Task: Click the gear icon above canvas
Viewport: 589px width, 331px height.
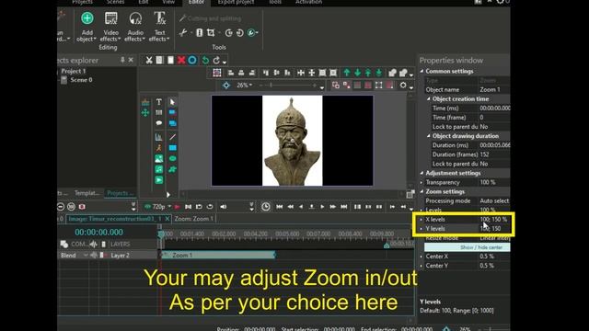Action: click(x=403, y=86)
